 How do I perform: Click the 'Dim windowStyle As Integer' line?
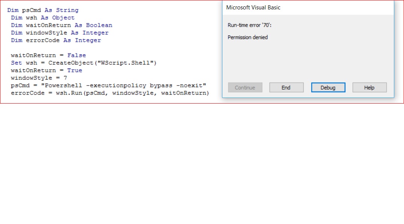pyautogui.click(x=60, y=33)
